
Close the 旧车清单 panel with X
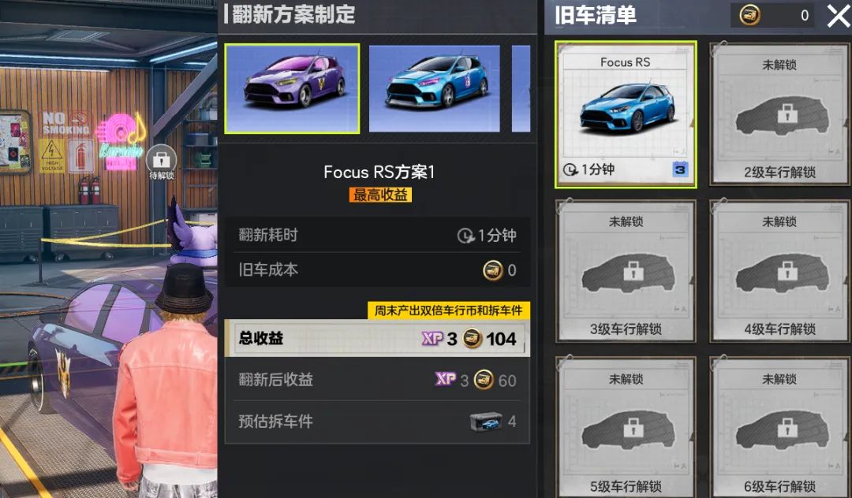(x=839, y=16)
